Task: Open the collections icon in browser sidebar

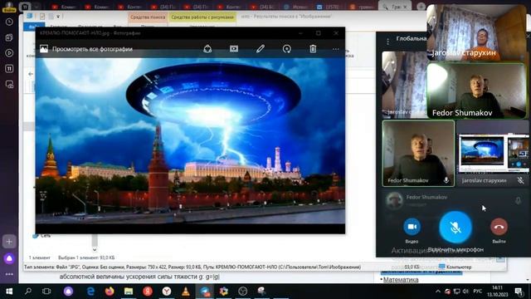Action: (x=9, y=37)
